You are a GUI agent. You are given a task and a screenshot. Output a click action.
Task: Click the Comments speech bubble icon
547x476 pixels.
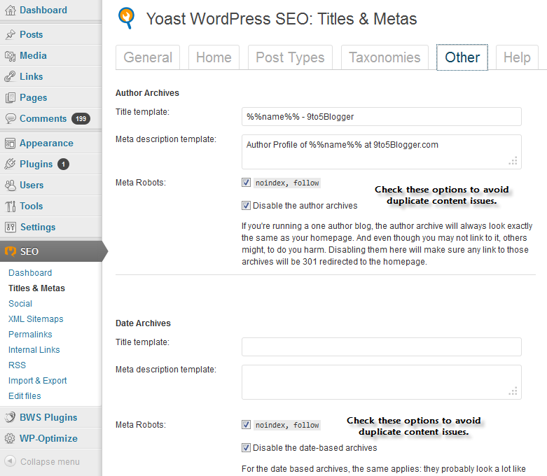11,118
